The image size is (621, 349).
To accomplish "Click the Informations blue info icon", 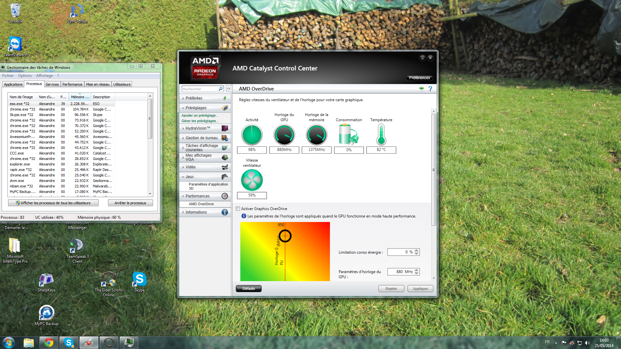I will 225,212.
